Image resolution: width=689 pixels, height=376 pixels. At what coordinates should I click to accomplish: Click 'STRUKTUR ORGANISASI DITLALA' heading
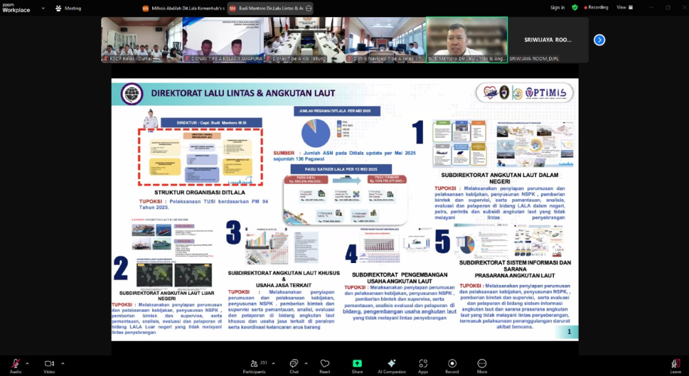point(200,192)
